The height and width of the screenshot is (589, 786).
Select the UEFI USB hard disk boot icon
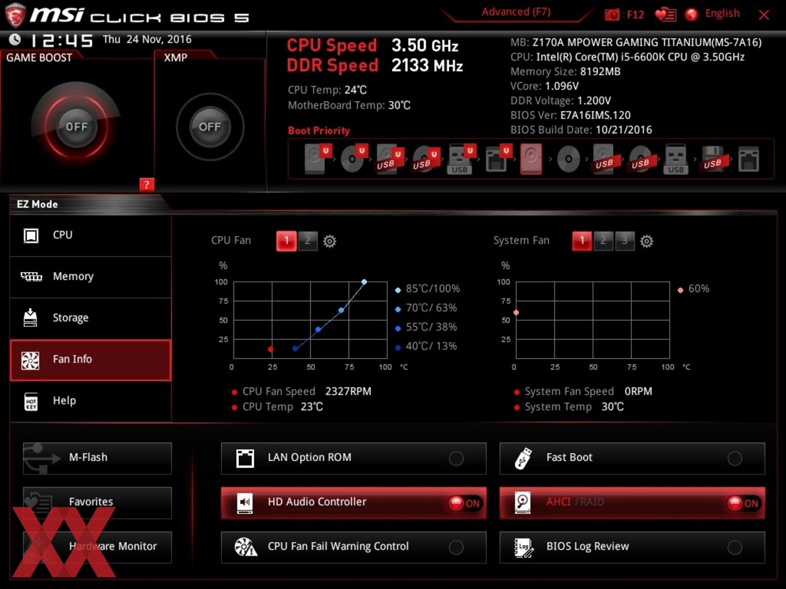pos(389,159)
